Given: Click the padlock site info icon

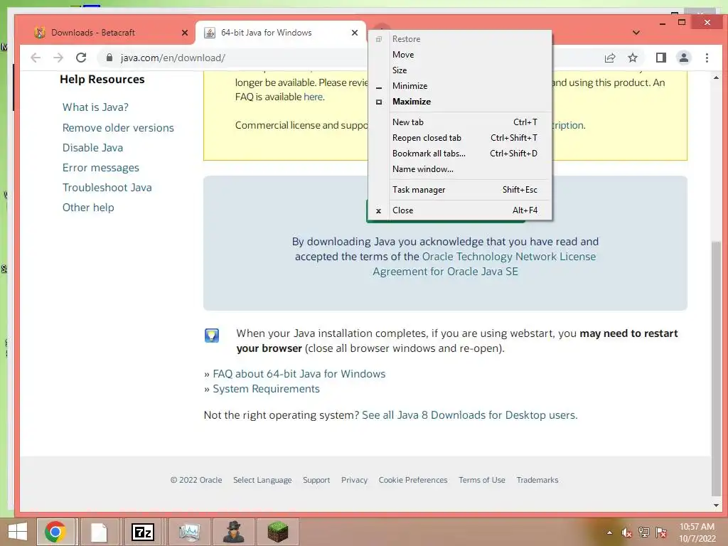Looking at the screenshot, I should tap(109, 58).
